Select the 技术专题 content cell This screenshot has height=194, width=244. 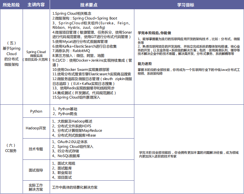pyautogui.click(x=36, y=149)
